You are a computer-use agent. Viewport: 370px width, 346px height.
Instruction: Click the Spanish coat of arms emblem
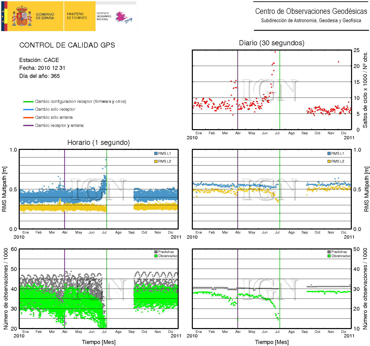22,16
